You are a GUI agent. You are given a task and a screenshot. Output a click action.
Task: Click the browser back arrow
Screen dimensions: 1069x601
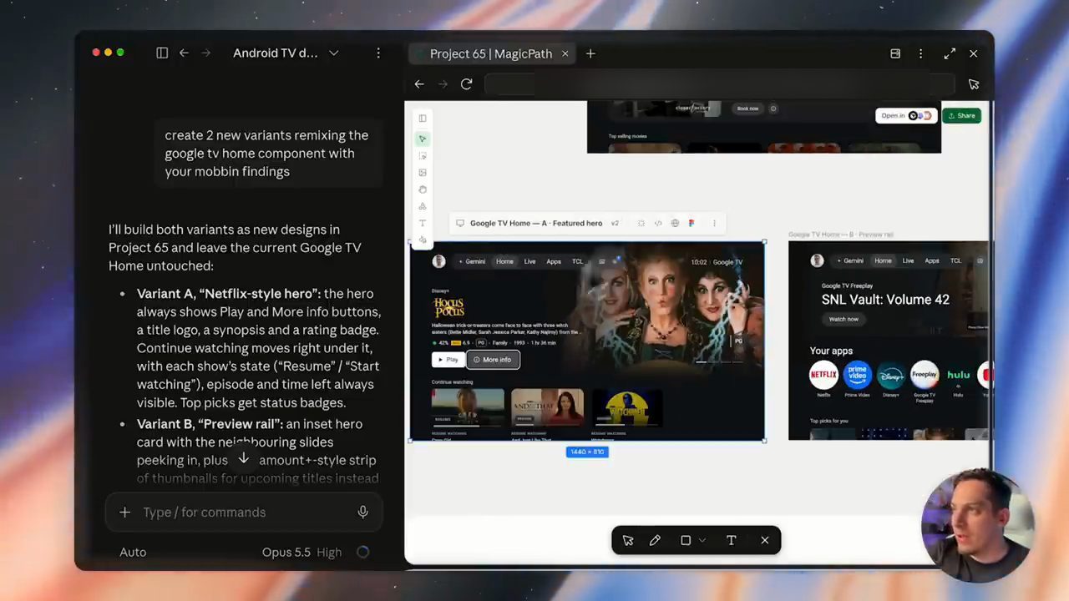419,84
